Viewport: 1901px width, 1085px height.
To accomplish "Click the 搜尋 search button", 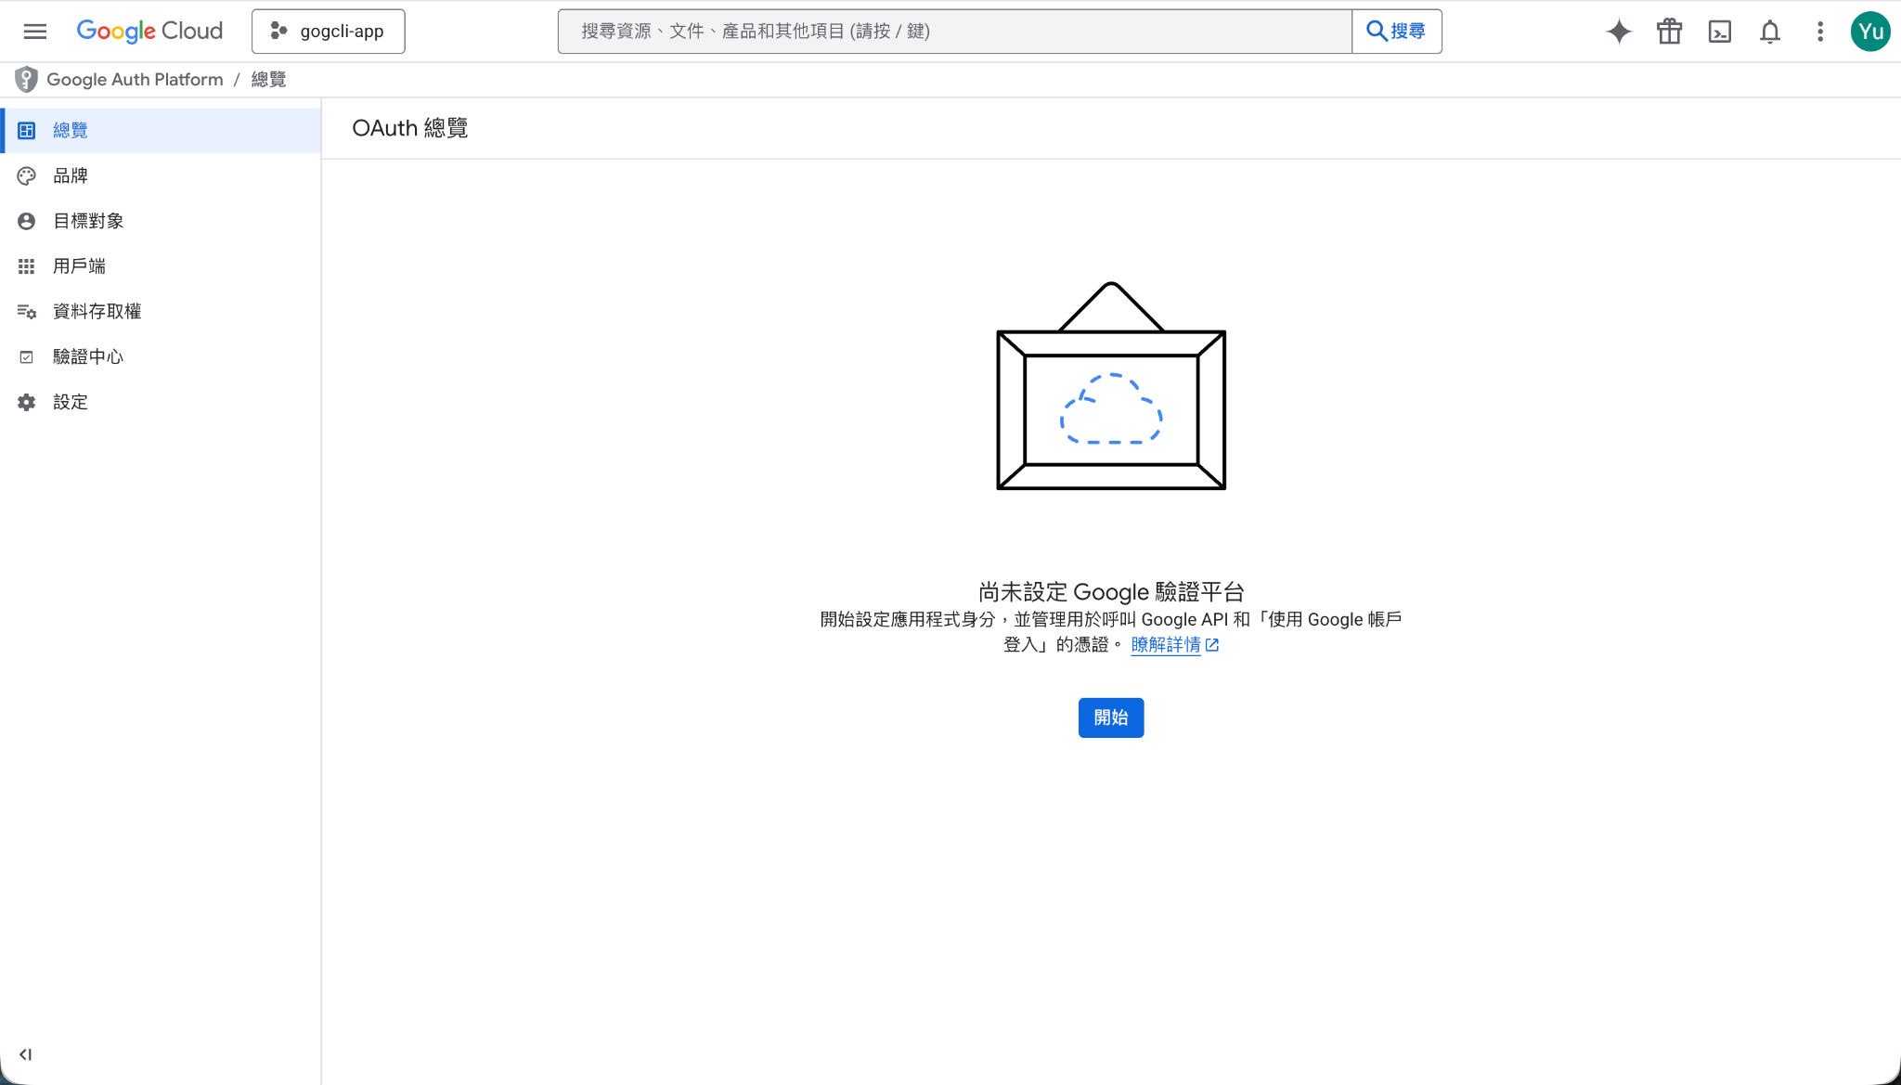I will click(x=1396, y=32).
